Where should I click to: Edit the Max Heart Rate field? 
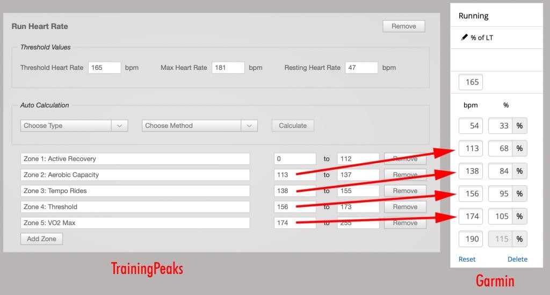tap(228, 68)
